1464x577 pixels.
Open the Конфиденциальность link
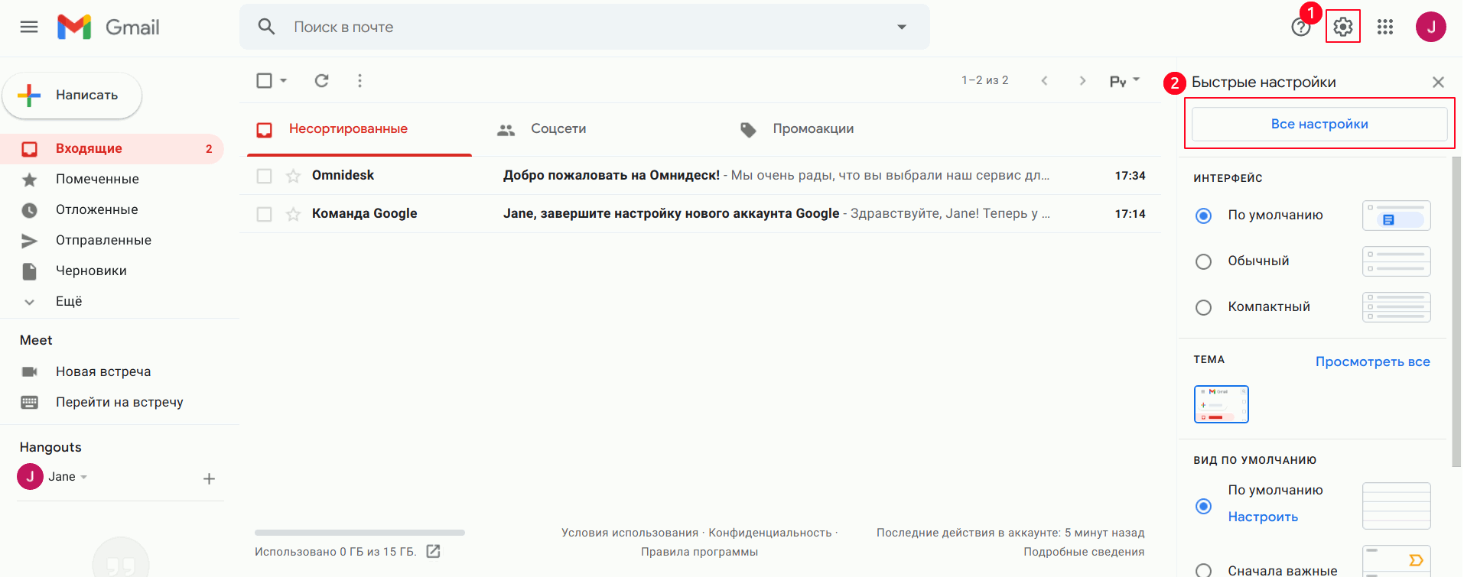769,533
